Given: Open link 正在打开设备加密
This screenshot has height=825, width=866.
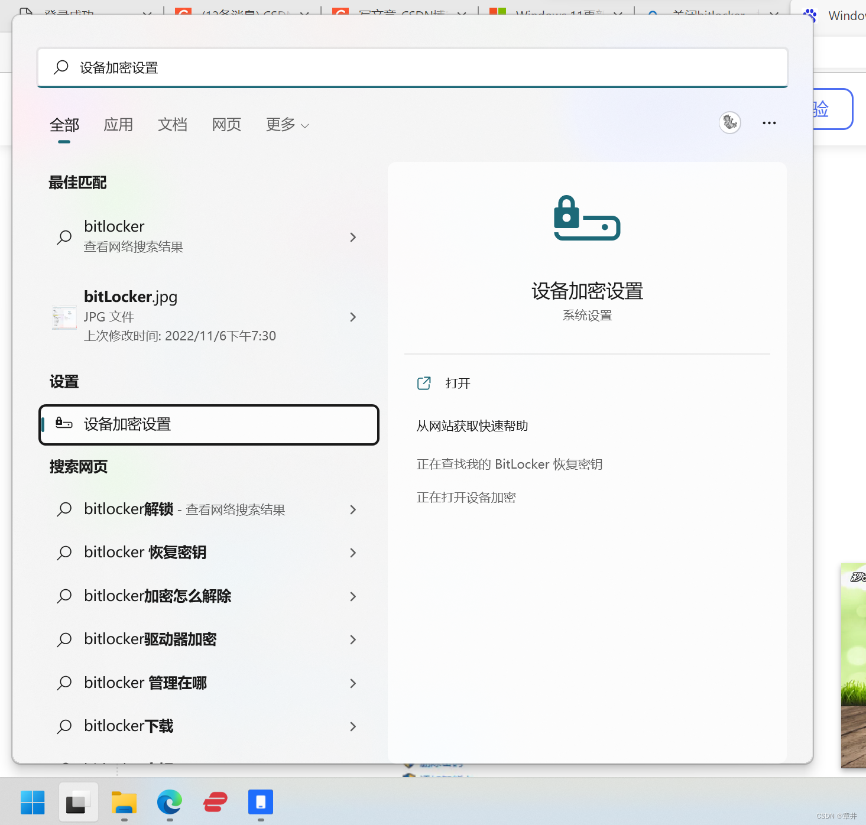Looking at the screenshot, I should 466,498.
